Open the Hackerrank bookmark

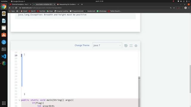tap(90, 11)
